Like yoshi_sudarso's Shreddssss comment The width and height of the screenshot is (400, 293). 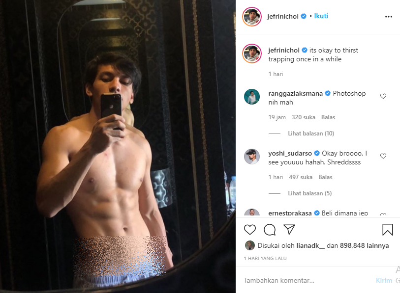pyautogui.click(x=383, y=156)
